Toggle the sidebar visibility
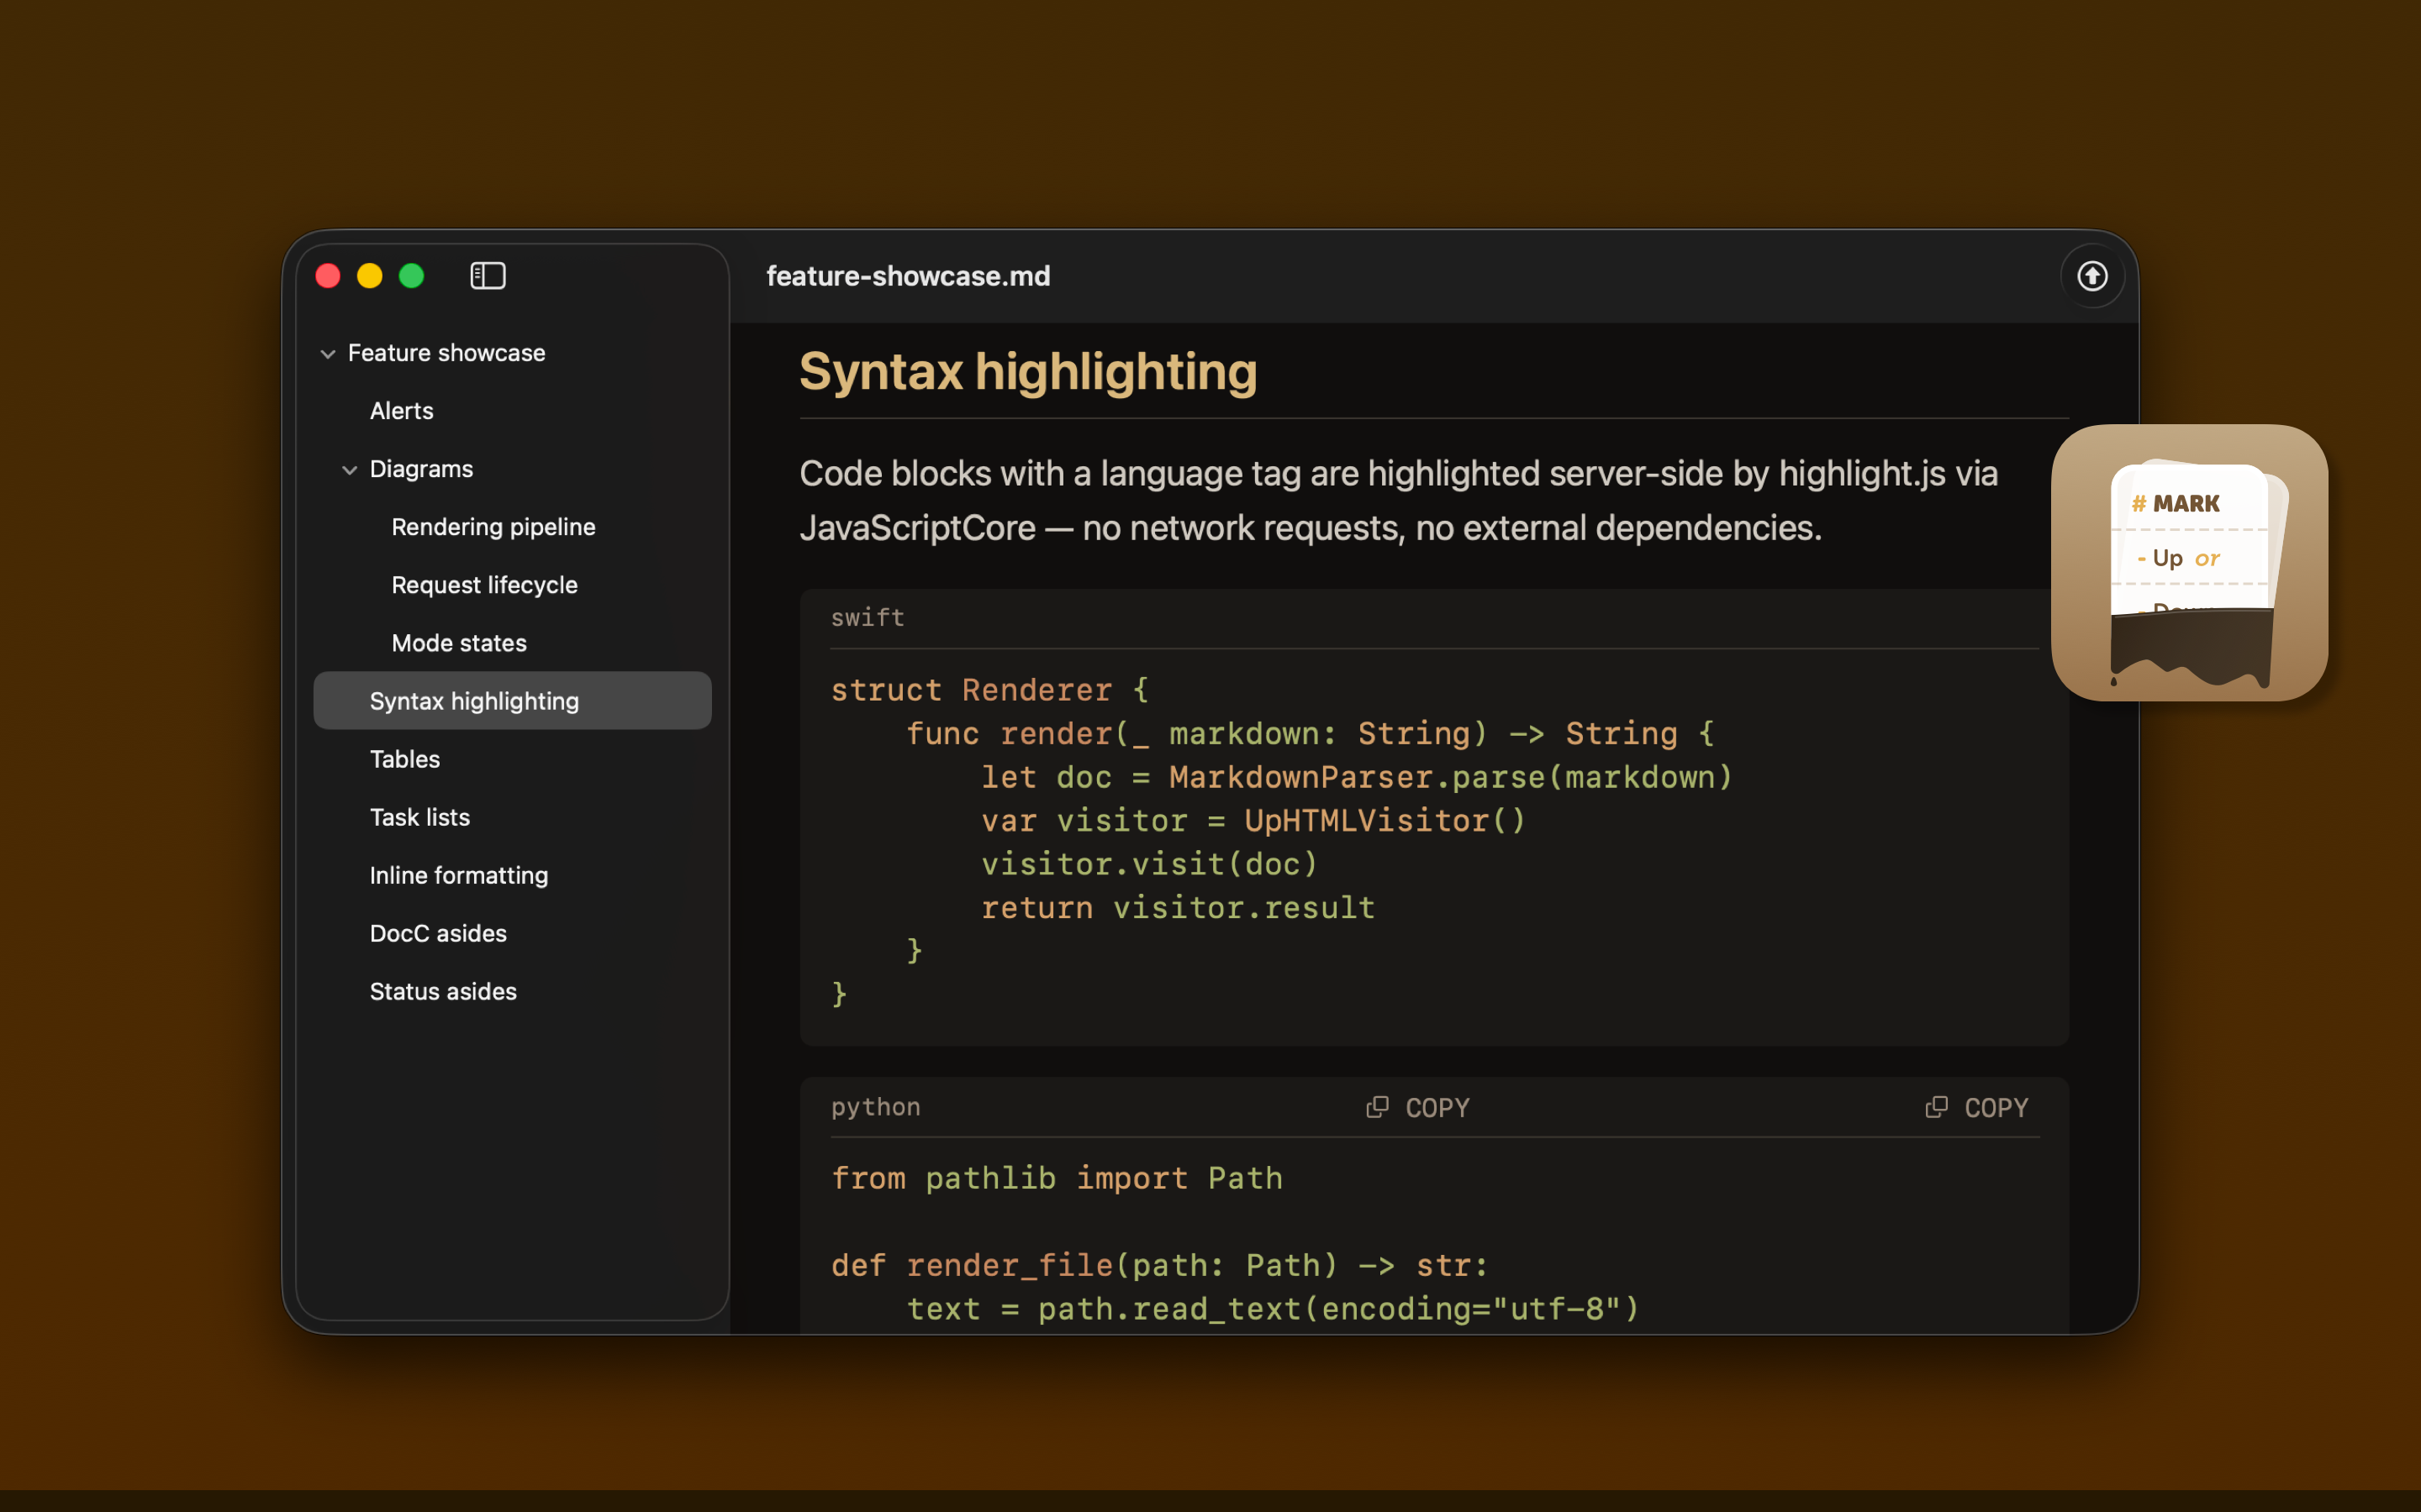Screen dimensions: 2421x1512 [x=488, y=276]
